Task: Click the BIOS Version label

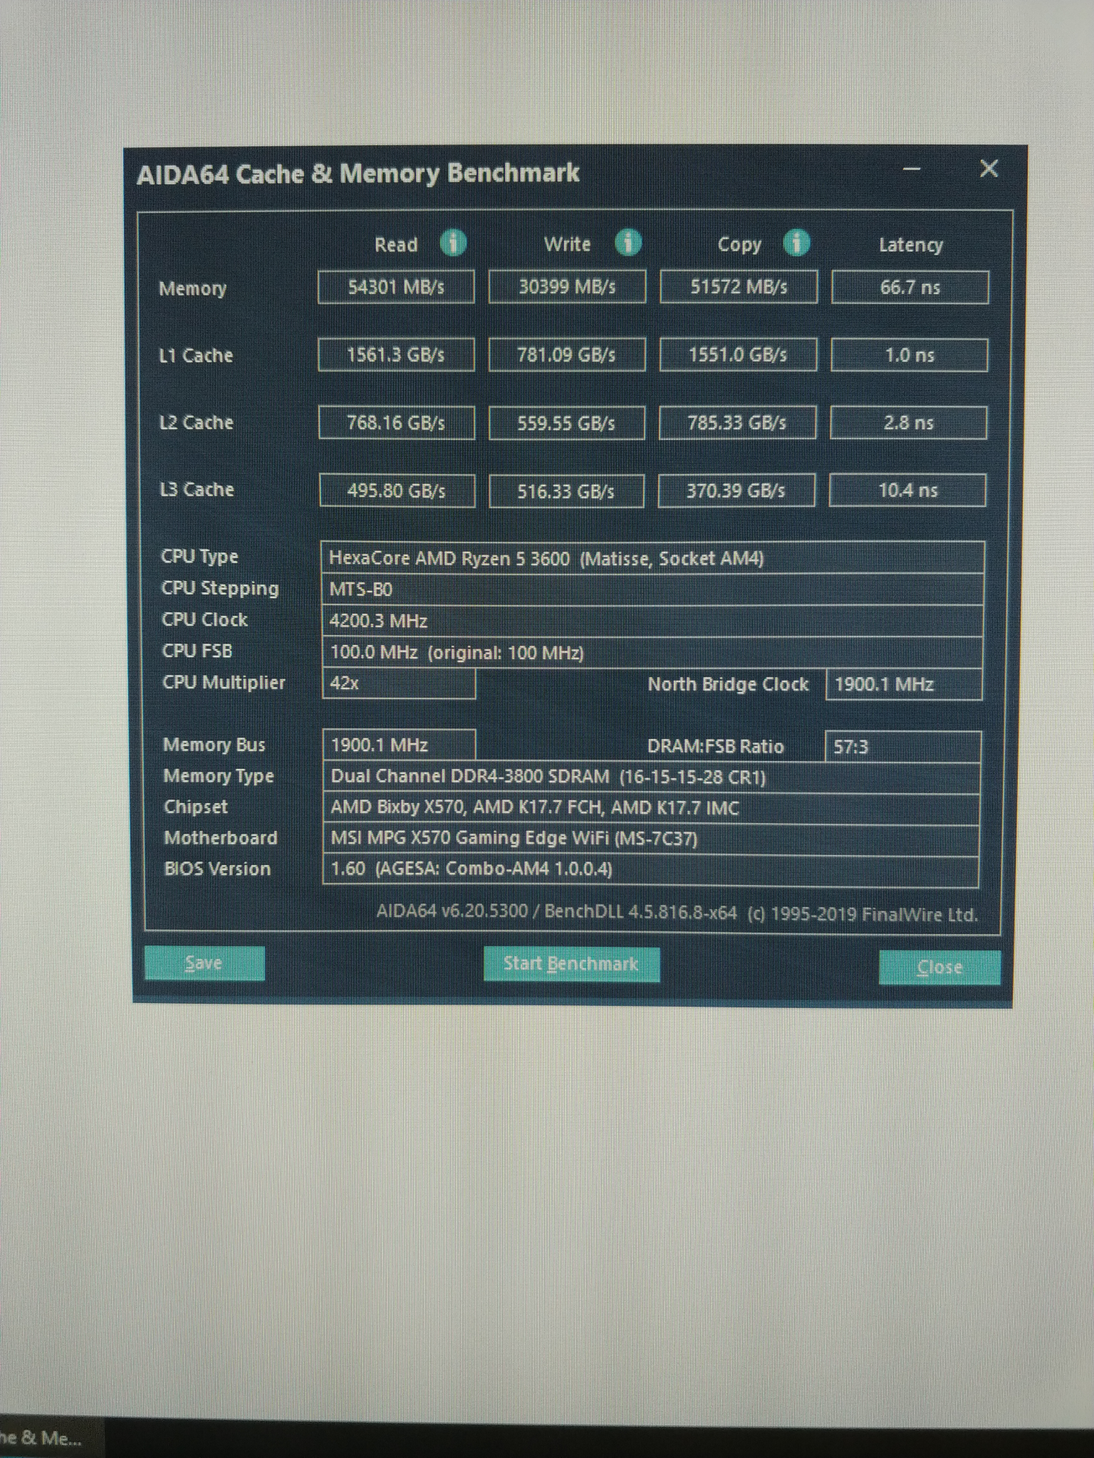Action: click(217, 869)
